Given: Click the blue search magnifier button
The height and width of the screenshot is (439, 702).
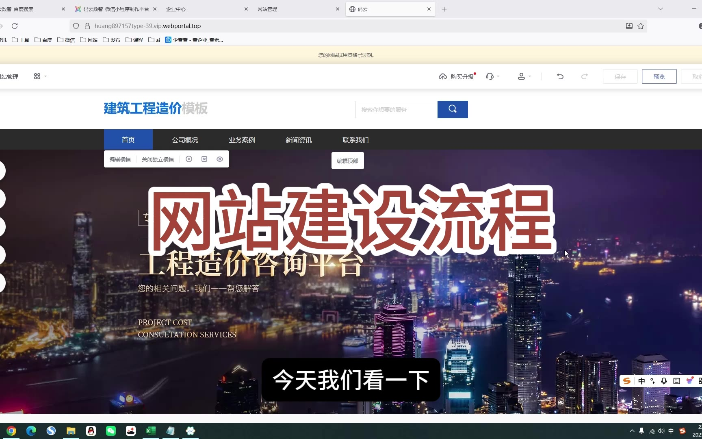Looking at the screenshot, I should pos(453,109).
